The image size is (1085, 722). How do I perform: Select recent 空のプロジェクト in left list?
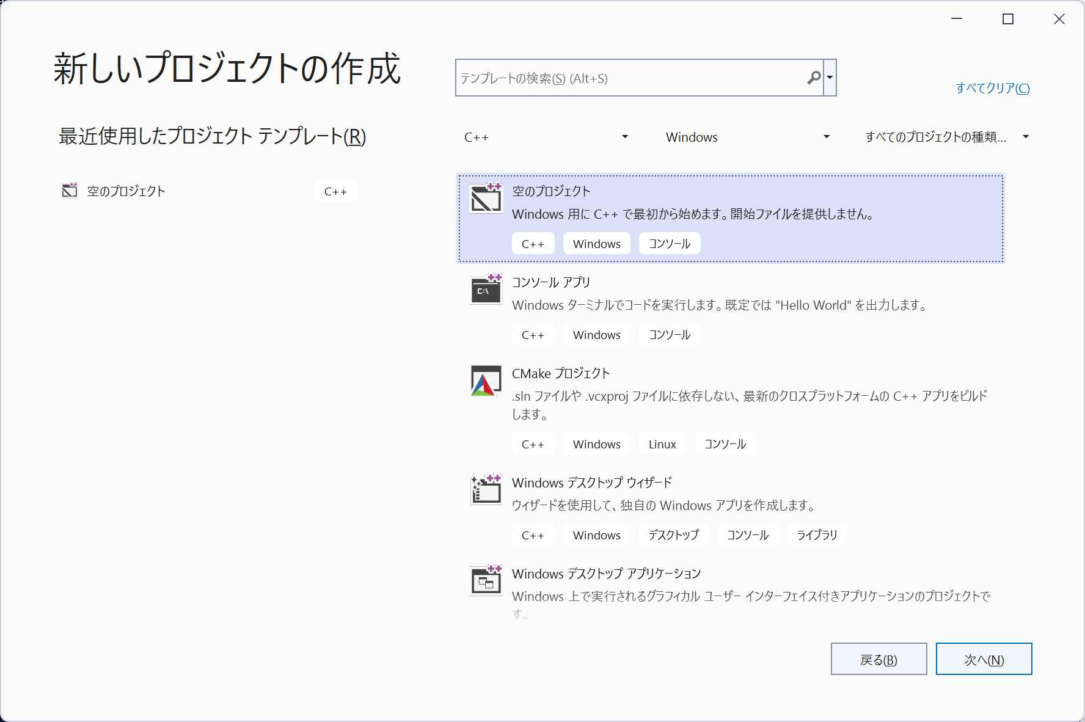pyautogui.click(x=126, y=191)
